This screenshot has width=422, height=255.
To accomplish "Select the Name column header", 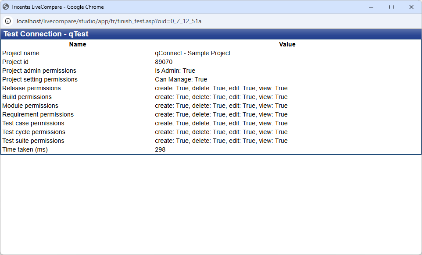I will (78, 44).
